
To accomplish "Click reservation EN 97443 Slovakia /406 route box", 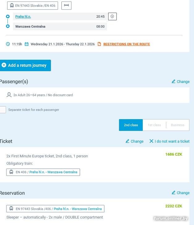I will point(55,209).
